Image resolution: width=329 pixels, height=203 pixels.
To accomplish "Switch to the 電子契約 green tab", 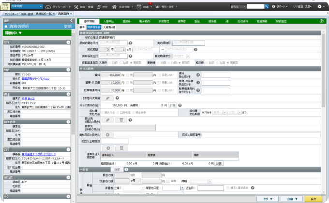I will pos(144,21).
